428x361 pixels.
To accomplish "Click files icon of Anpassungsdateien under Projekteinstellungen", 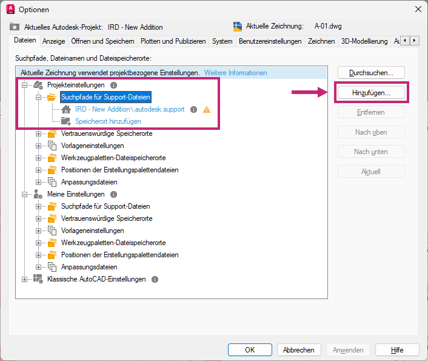I will [x=52, y=182].
